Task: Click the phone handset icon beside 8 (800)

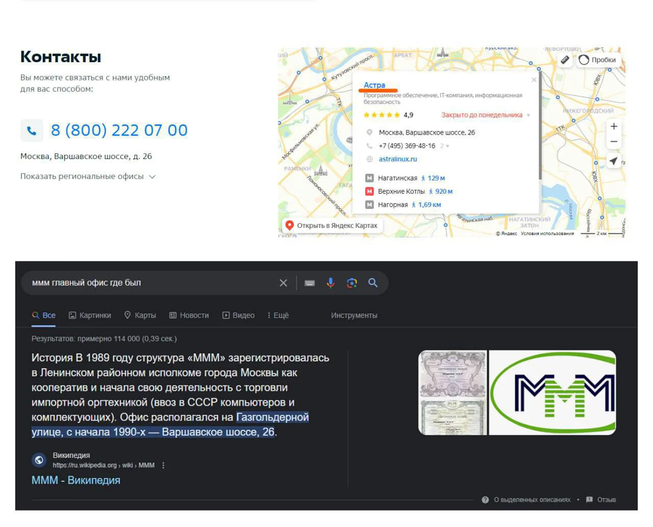Action: point(31,130)
